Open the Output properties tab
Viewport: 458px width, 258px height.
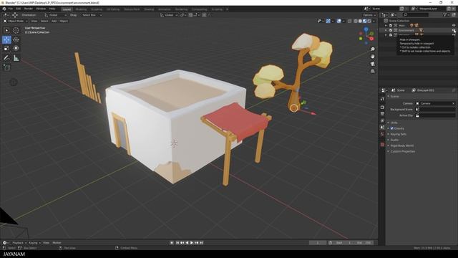382,114
